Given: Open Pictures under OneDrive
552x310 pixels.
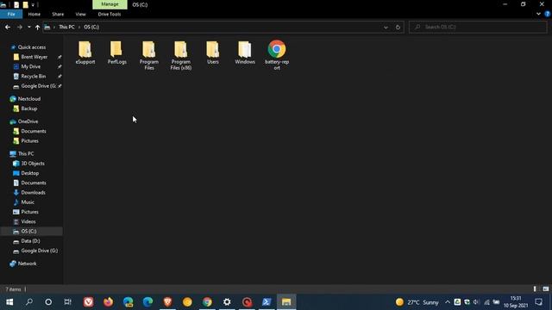Looking at the screenshot, I should pyautogui.click(x=29, y=141).
